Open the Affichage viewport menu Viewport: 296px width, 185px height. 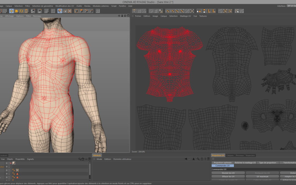click(x=9, y=16)
